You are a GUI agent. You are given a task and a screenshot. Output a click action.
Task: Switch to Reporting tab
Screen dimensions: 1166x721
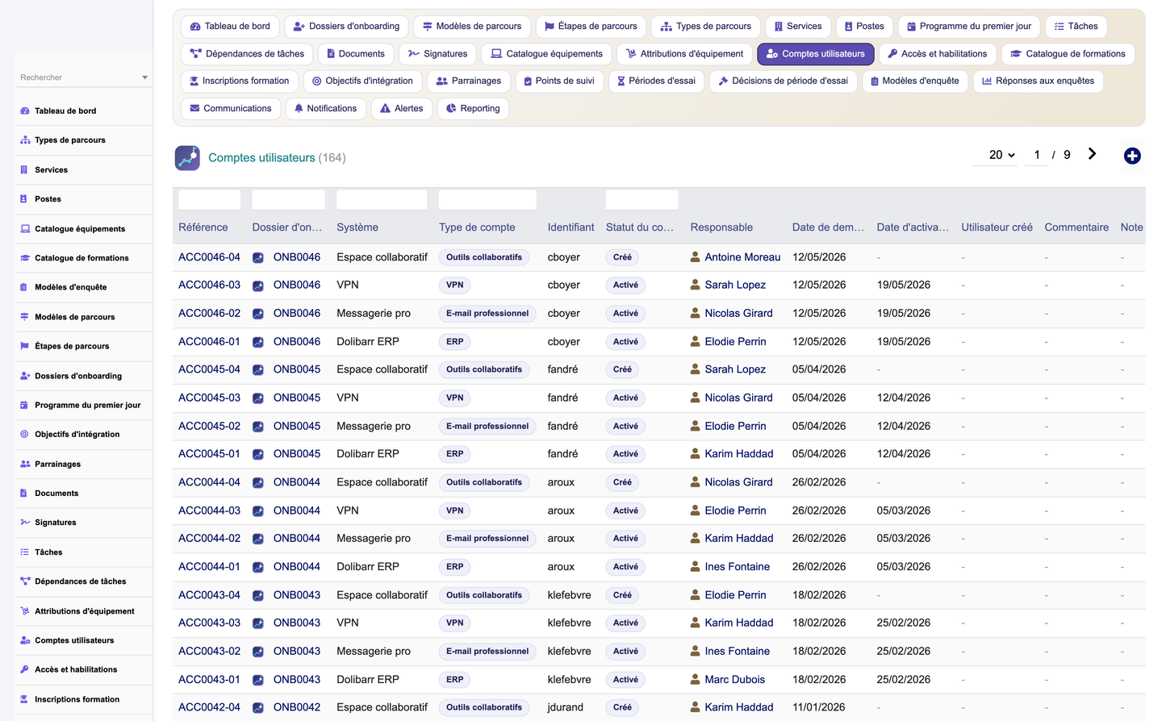point(473,108)
